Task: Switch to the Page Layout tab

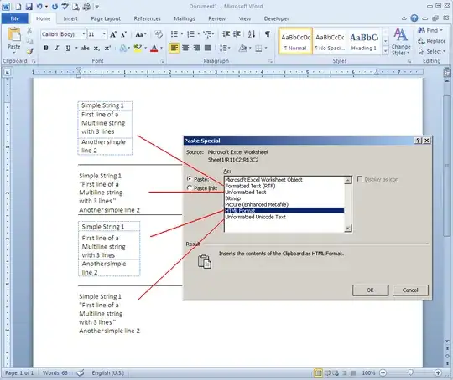Action: click(x=106, y=18)
